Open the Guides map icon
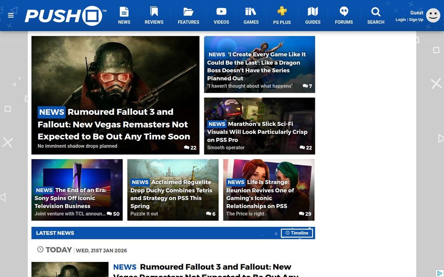This screenshot has width=444, height=277. (x=313, y=12)
